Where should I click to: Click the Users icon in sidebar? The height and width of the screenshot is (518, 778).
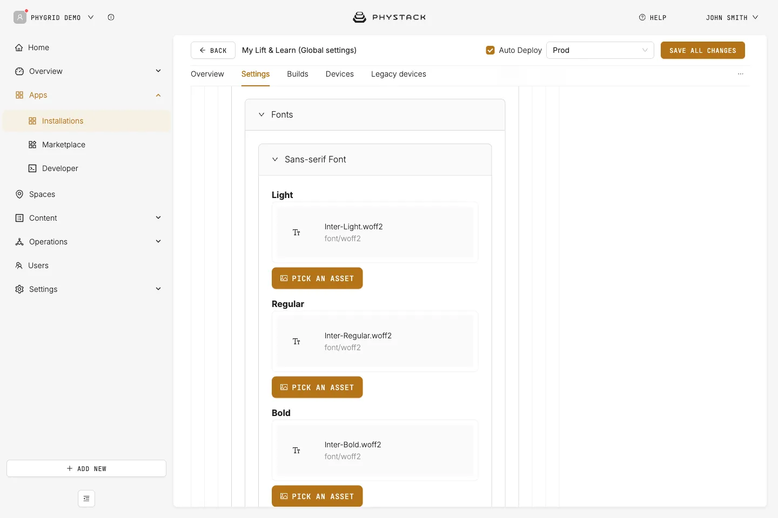tap(19, 265)
